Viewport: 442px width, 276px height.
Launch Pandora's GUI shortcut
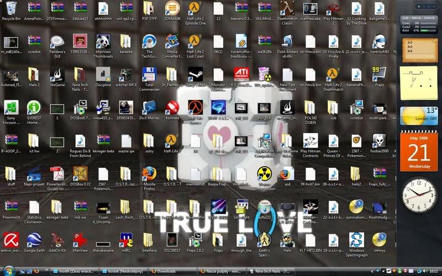[57, 41]
